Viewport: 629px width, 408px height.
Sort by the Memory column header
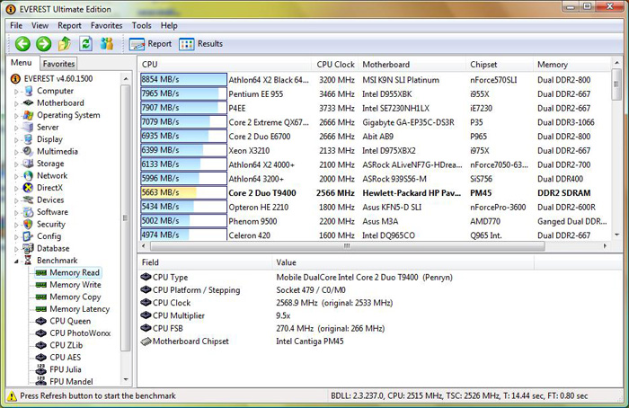(x=572, y=65)
